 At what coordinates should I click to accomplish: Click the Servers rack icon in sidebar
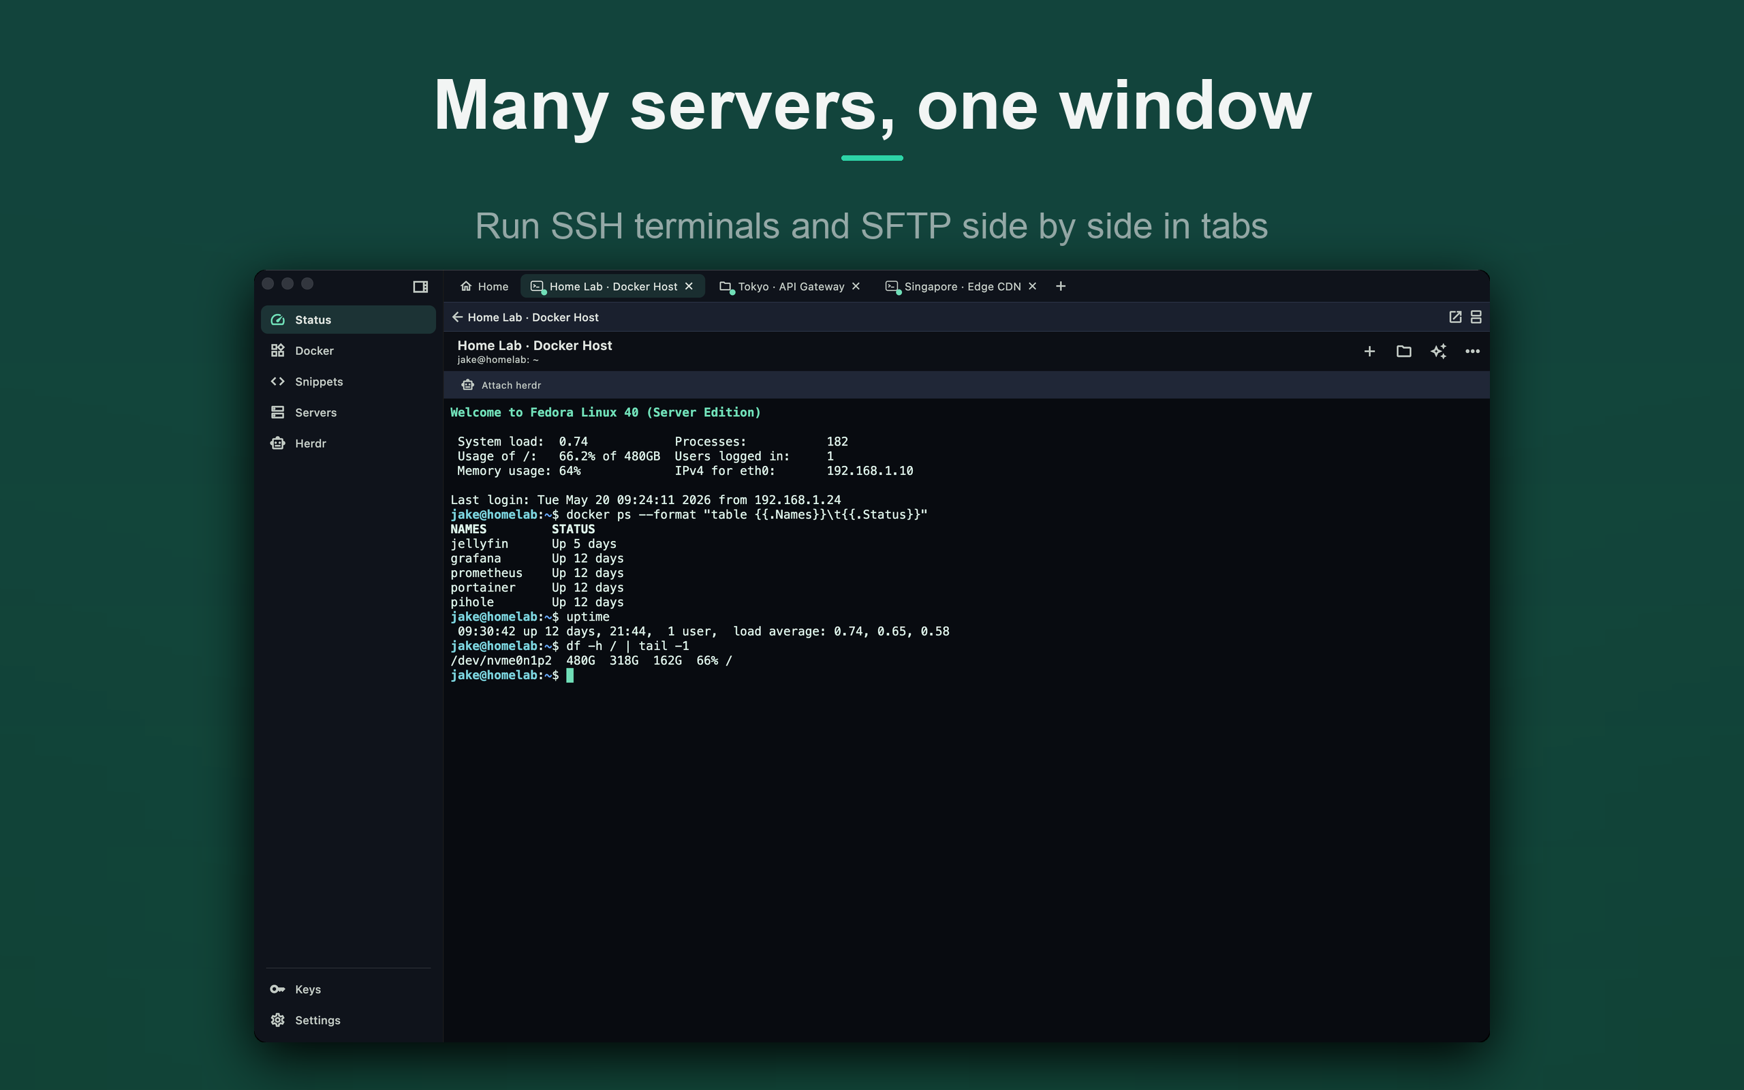[277, 412]
